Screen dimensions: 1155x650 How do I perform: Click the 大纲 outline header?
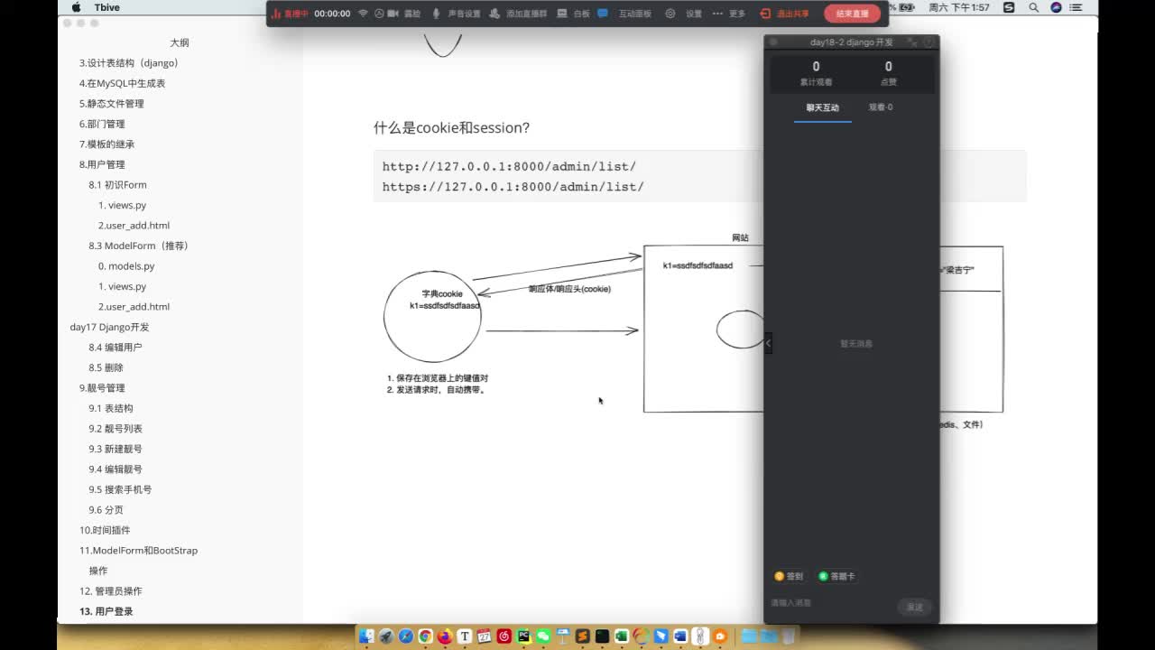coord(180,42)
